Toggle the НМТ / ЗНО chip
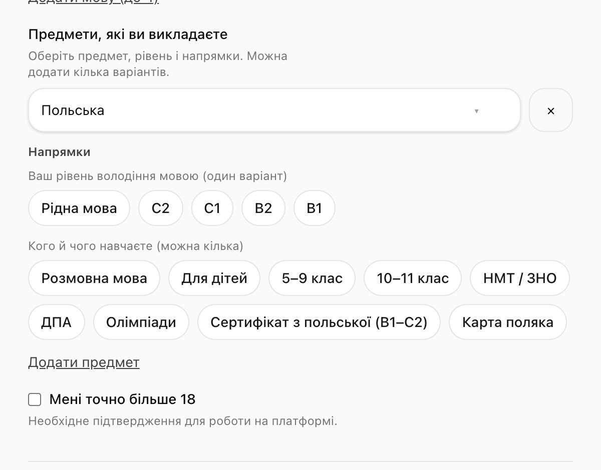The width and height of the screenshot is (601, 470). click(520, 278)
